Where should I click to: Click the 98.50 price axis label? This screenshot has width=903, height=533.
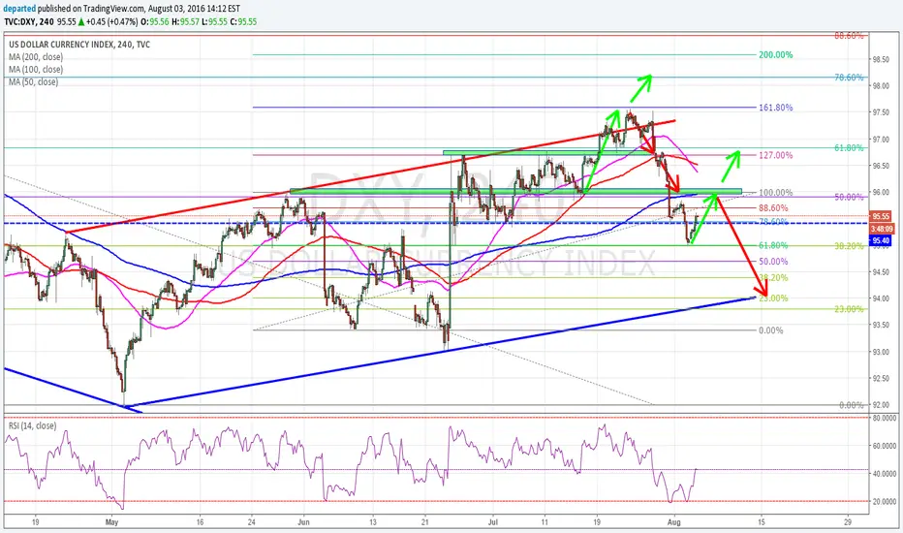(x=881, y=59)
